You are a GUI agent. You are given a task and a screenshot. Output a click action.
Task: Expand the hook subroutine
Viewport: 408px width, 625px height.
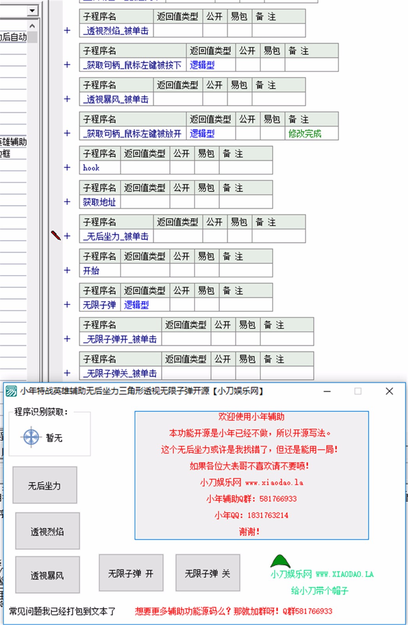pyautogui.click(x=67, y=168)
